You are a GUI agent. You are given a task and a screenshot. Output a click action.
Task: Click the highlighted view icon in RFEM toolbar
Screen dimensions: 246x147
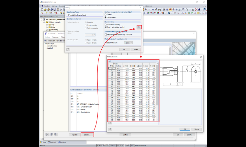[x=170, y=10]
